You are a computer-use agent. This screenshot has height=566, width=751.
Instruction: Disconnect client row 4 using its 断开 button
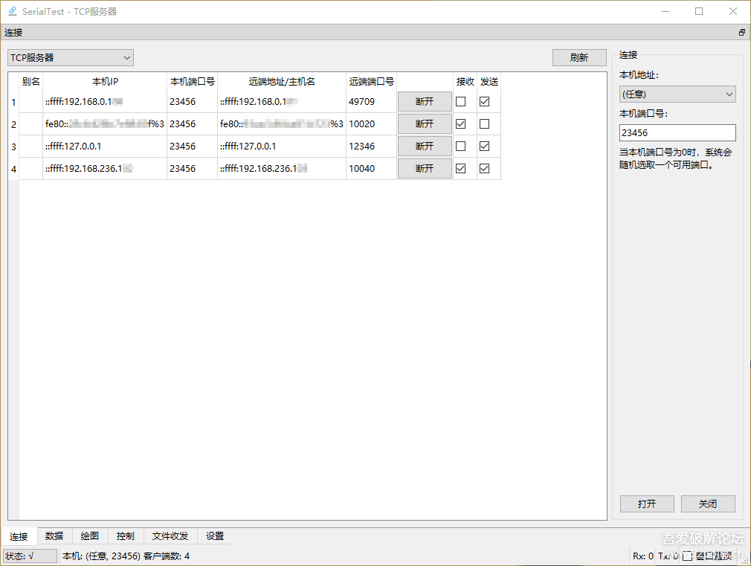tap(425, 168)
